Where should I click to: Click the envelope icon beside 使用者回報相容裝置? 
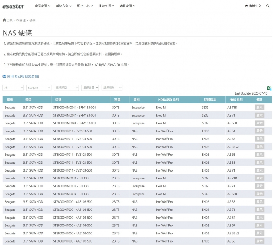pyautogui.click(x=5, y=76)
